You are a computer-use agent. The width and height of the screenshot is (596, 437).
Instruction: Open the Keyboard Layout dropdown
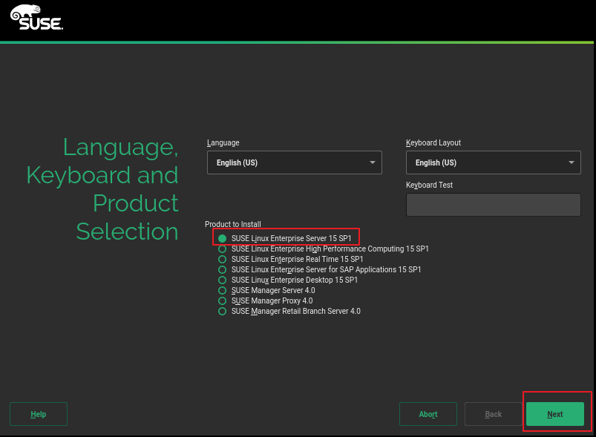[x=493, y=162]
